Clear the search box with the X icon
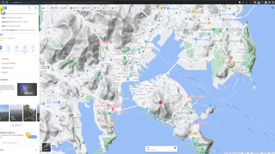275x154 pixels. point(36,8)
